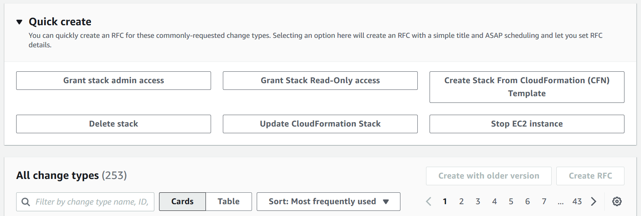Click Grant Stack Read-Only access button

tap(320, 80)
